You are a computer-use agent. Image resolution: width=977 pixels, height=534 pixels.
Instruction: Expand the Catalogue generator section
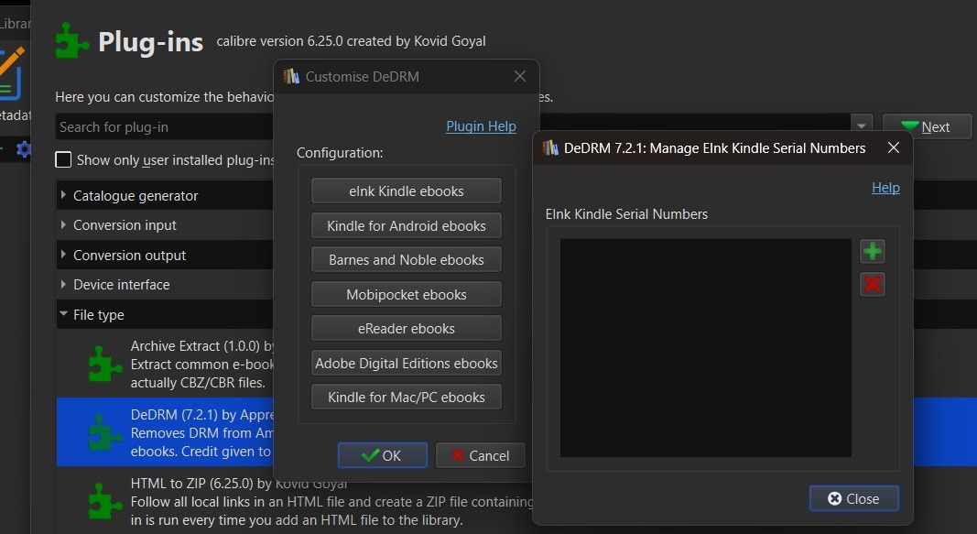(65, 195)
